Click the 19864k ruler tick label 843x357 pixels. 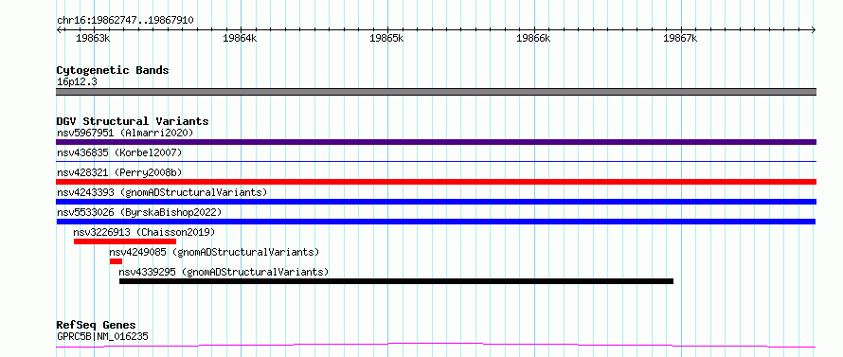[240, 38]
